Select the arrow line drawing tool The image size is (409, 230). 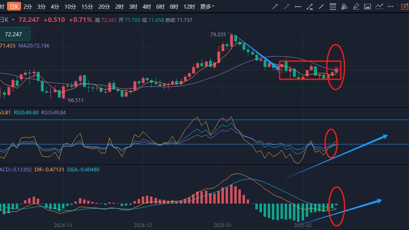[x=275, y=7]
